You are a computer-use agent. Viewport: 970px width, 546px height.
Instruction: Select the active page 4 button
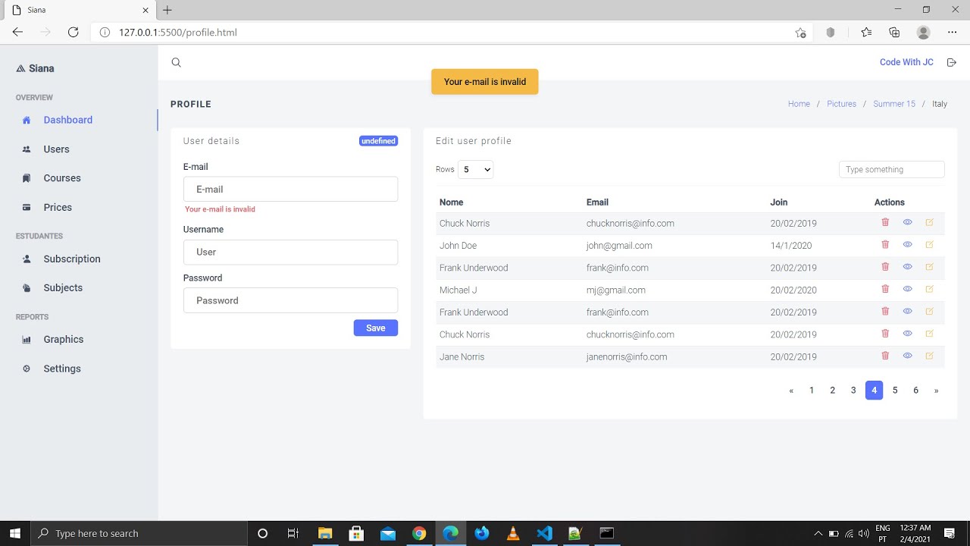coord(874,390)
